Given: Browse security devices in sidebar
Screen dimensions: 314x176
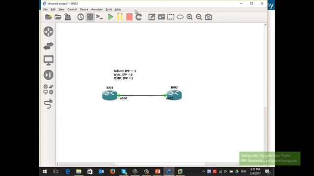Looking at the screenshot, I should [49, 75].
